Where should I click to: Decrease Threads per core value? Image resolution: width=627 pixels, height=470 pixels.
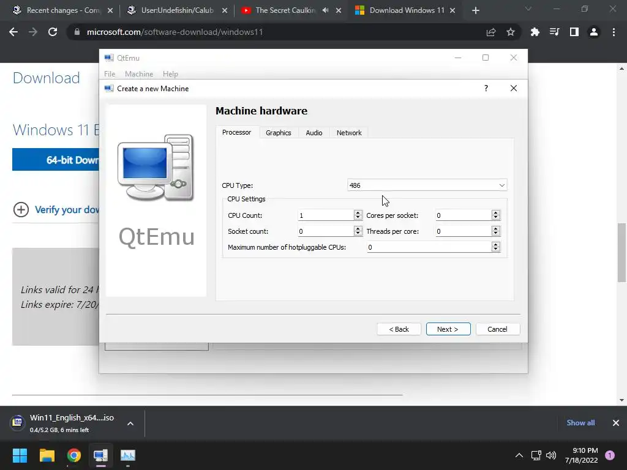496,234
